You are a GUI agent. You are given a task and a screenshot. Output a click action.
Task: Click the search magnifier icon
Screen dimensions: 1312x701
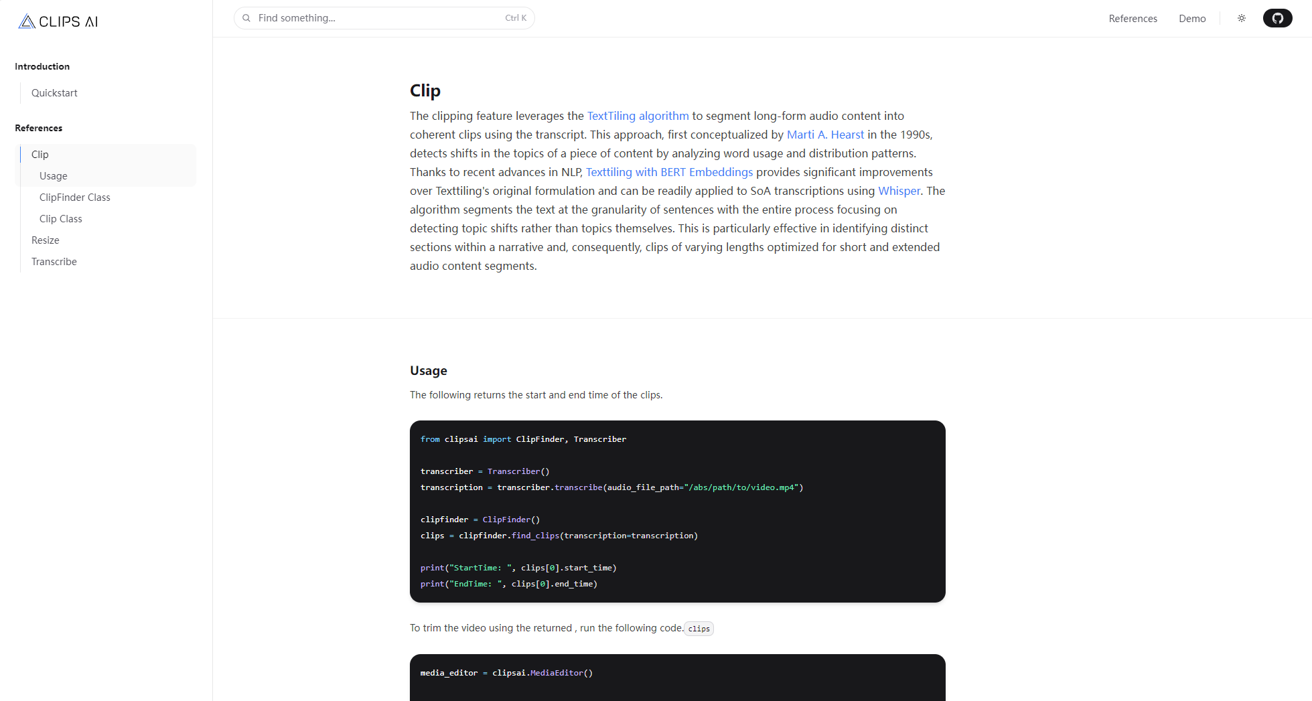(x=246, y=18)
